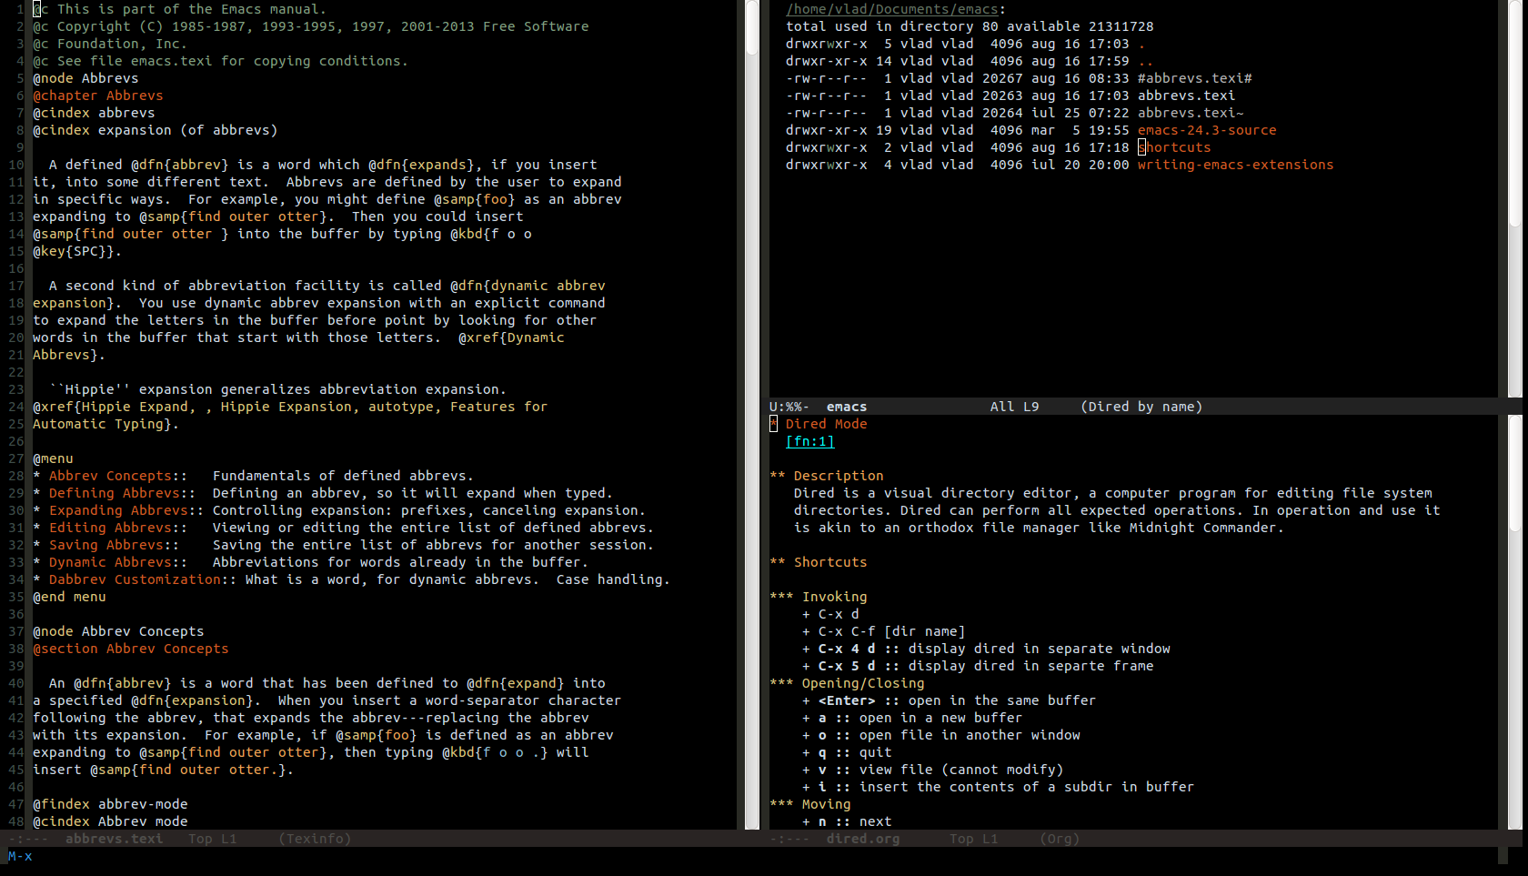
Task: Click 'Expanding Abbrevs' menu entry
Action: pyautogui.click(x=118, y=510)
